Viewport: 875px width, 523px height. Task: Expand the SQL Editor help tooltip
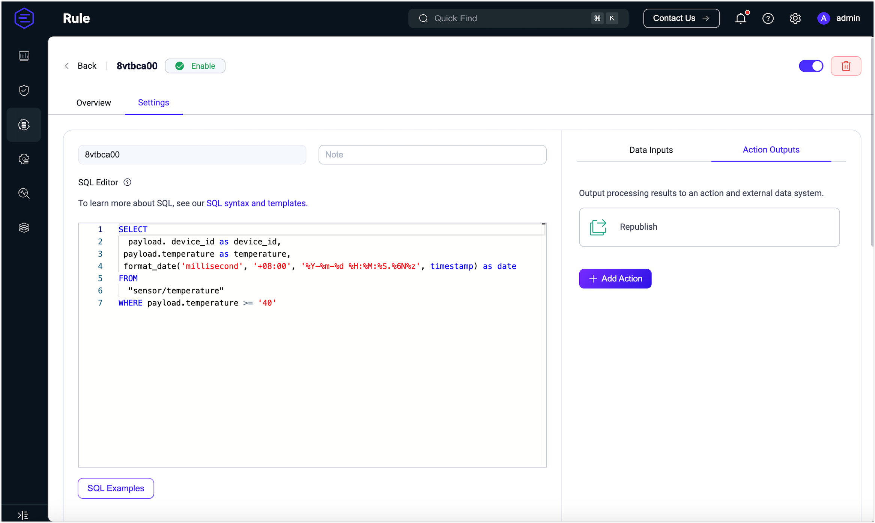point(128,182)
